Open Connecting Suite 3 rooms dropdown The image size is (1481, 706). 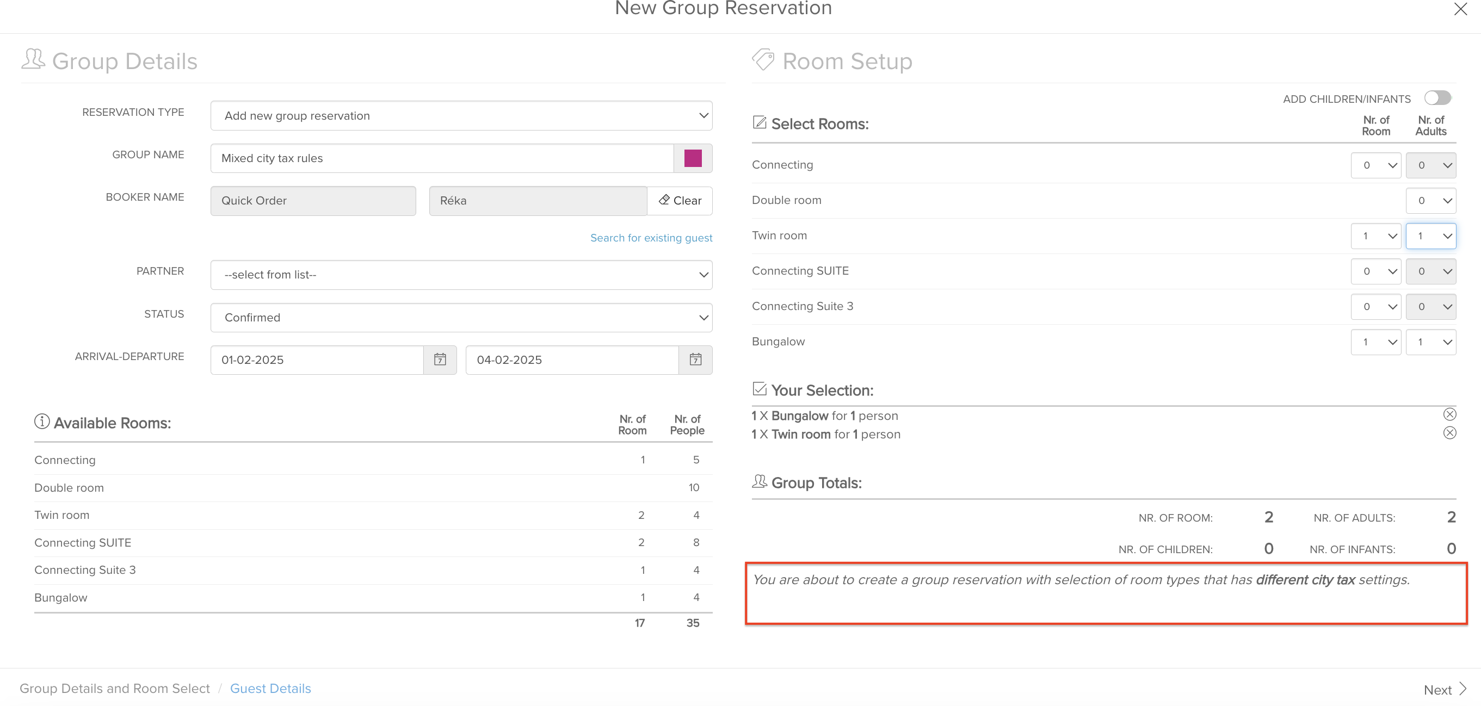coord(1376,307)
